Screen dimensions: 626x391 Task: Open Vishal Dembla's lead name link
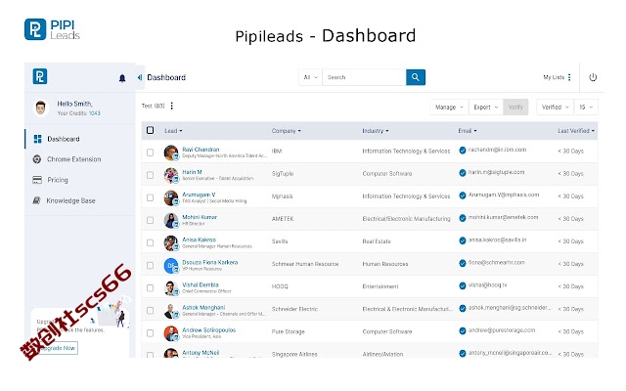(200, 284)
